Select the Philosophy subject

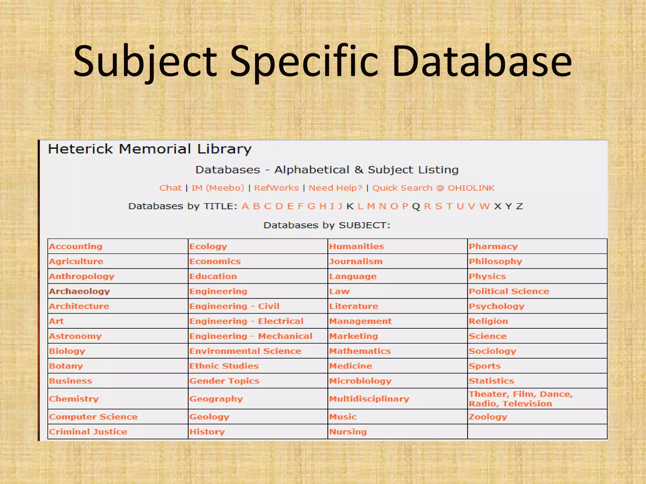pos(496,262)
